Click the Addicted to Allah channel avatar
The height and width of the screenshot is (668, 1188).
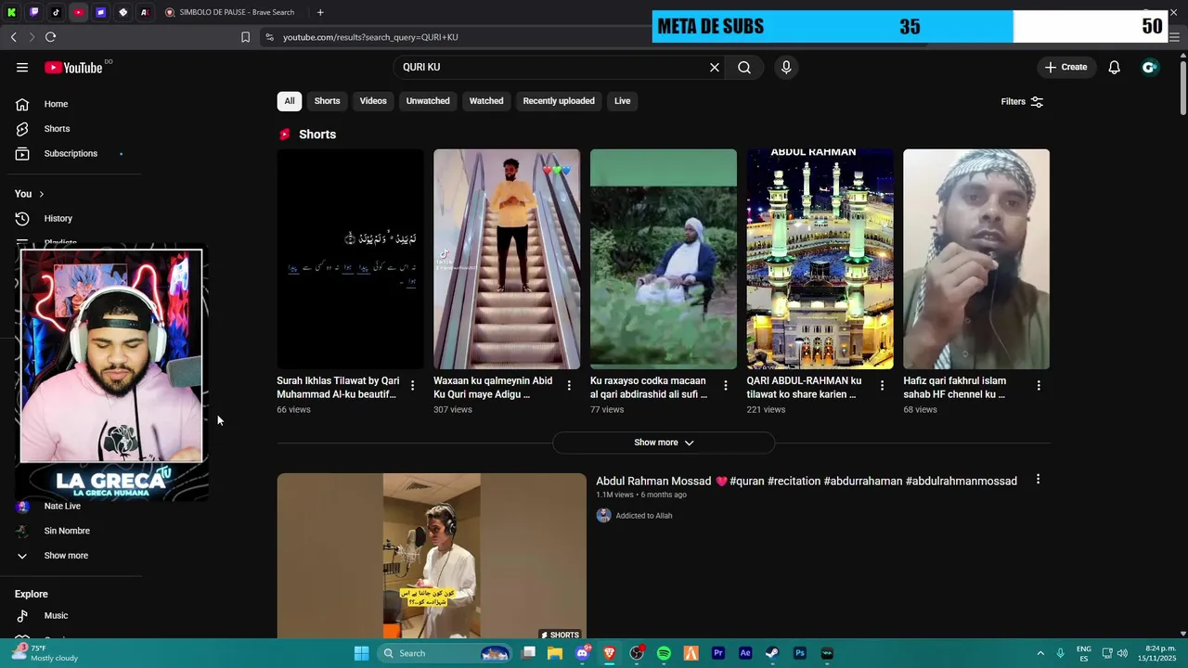tap(603, 516)
